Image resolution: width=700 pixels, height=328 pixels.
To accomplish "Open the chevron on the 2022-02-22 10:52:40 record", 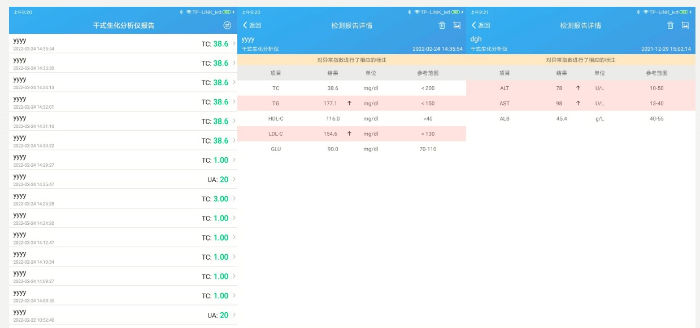I will (x=234, y=315).
